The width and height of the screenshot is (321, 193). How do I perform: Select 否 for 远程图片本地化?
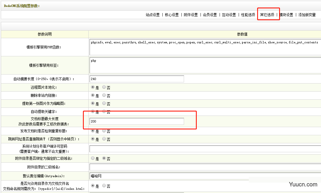tap(104, 87)
